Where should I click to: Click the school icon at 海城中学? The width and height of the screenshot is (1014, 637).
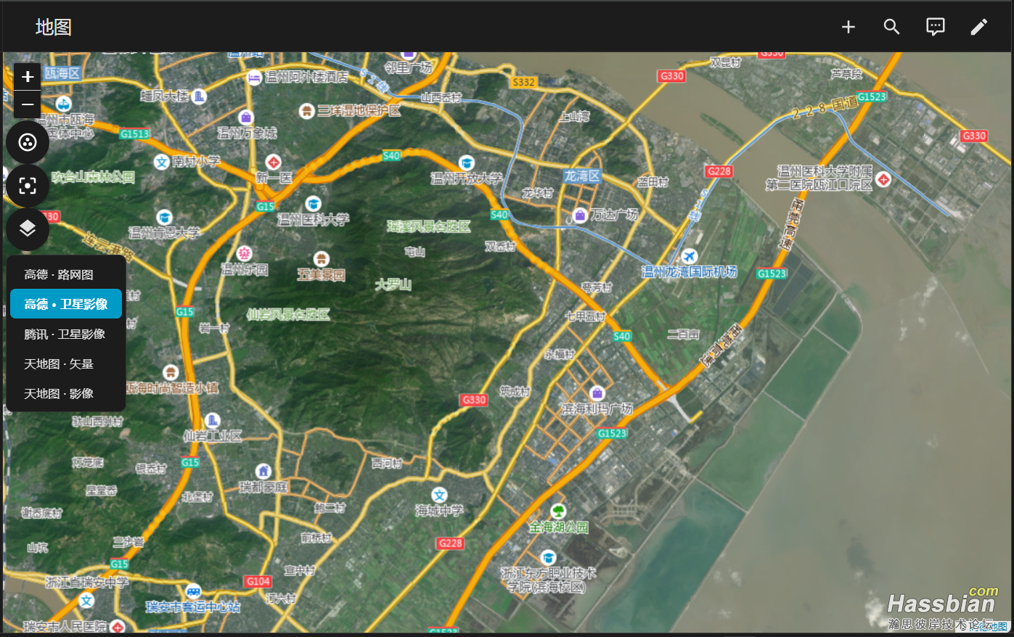(439, 495)
